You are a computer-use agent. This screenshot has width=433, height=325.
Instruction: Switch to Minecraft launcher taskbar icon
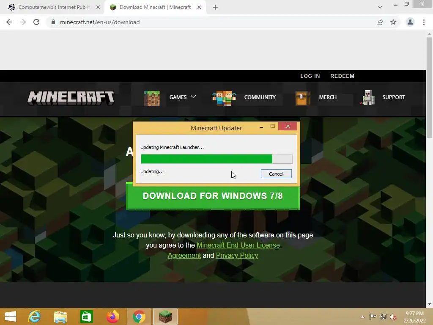165,317
